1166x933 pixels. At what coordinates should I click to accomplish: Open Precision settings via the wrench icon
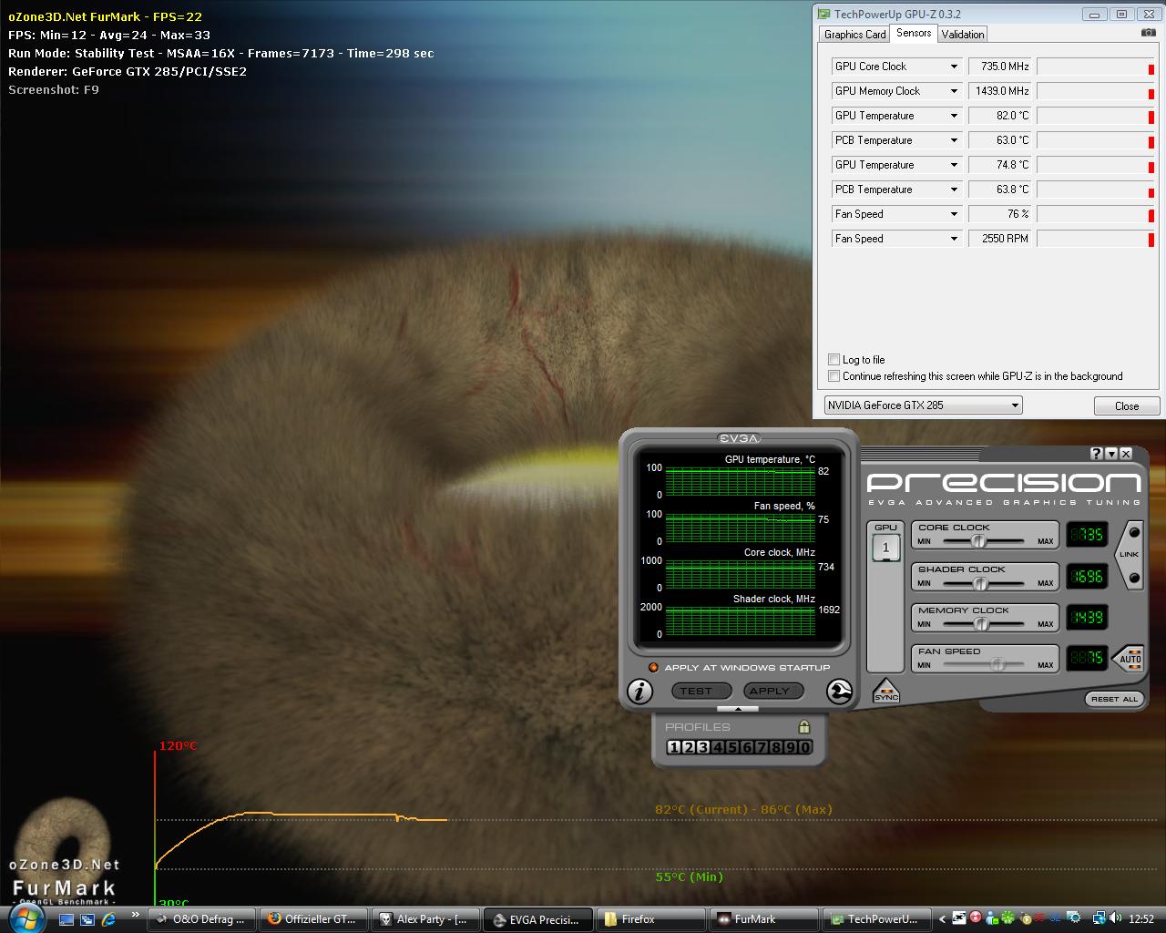coord(839,692)
